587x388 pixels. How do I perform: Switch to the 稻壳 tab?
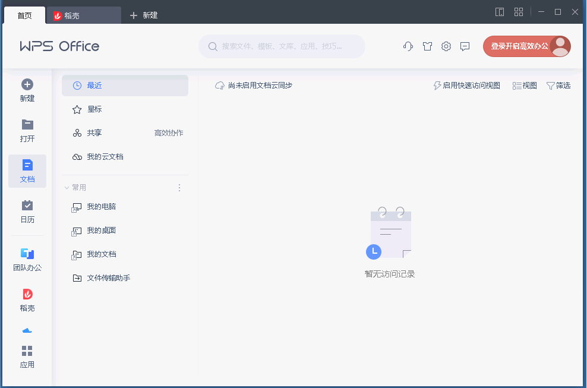[84, 15]
